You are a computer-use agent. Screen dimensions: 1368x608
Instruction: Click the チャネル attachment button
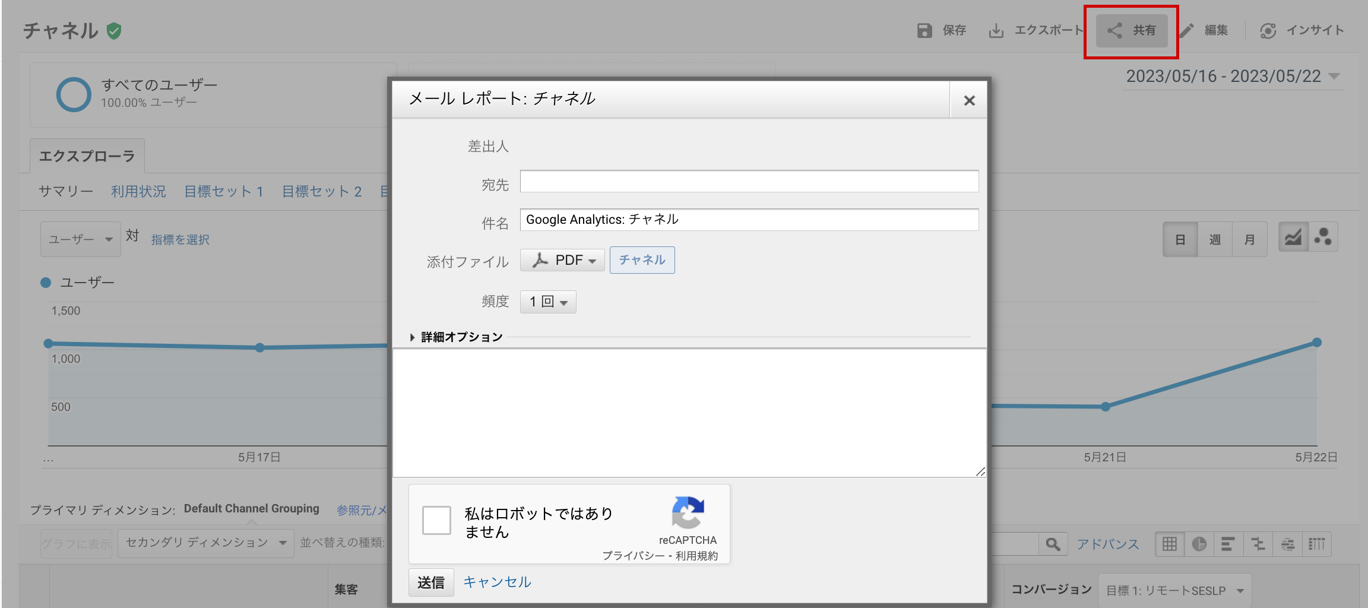(642, 260)
